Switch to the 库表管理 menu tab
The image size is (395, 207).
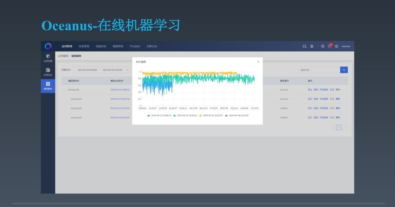(84, 46)
